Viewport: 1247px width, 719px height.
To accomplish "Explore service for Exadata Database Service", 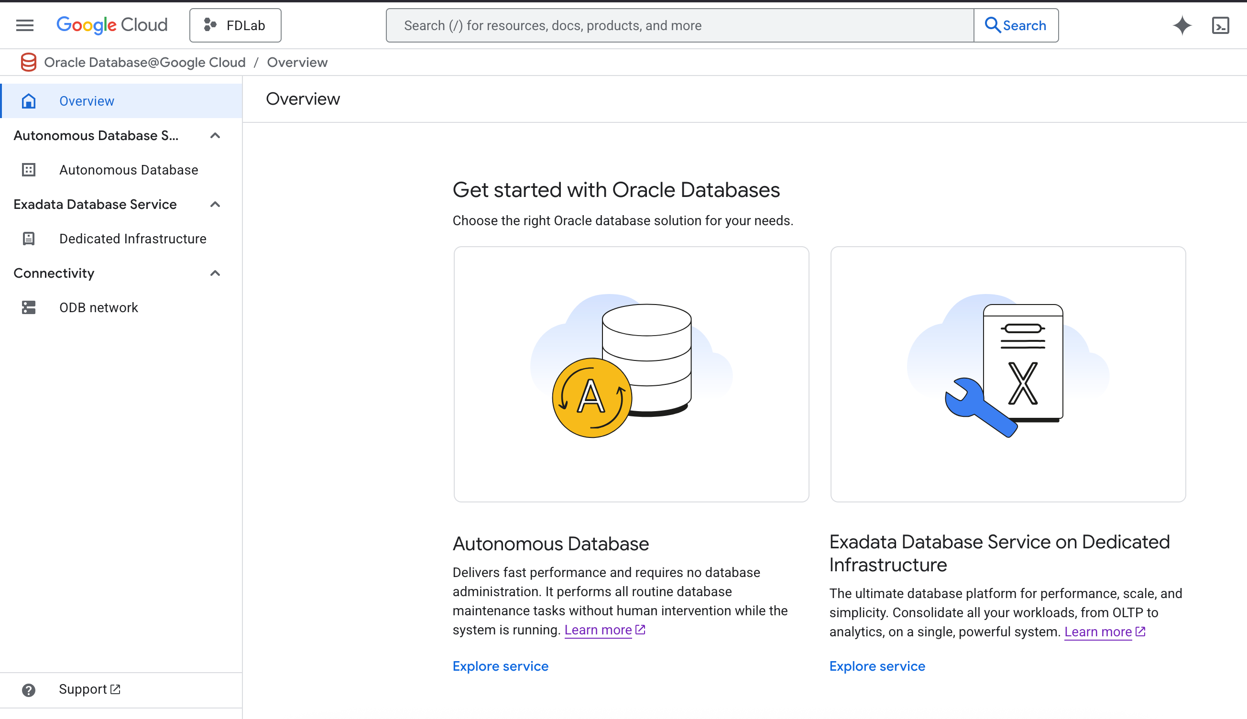I will [x=877, y=666].
